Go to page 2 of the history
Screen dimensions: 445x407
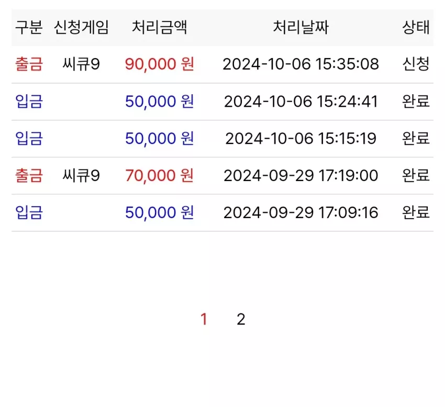241,319
